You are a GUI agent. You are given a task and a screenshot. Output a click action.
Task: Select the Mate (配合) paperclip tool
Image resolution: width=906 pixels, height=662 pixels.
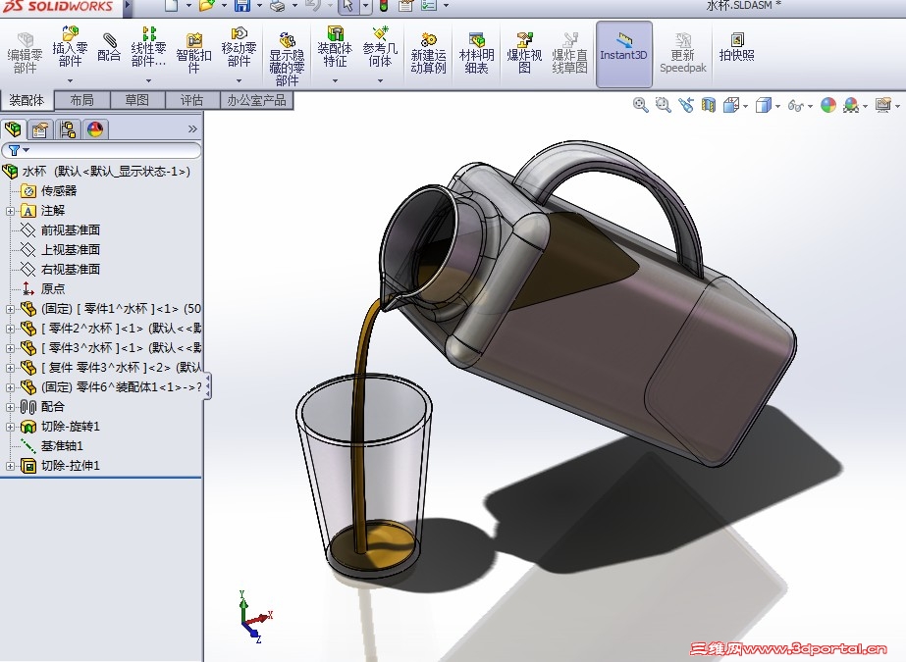pyautogui.click(x=109, y=47)
